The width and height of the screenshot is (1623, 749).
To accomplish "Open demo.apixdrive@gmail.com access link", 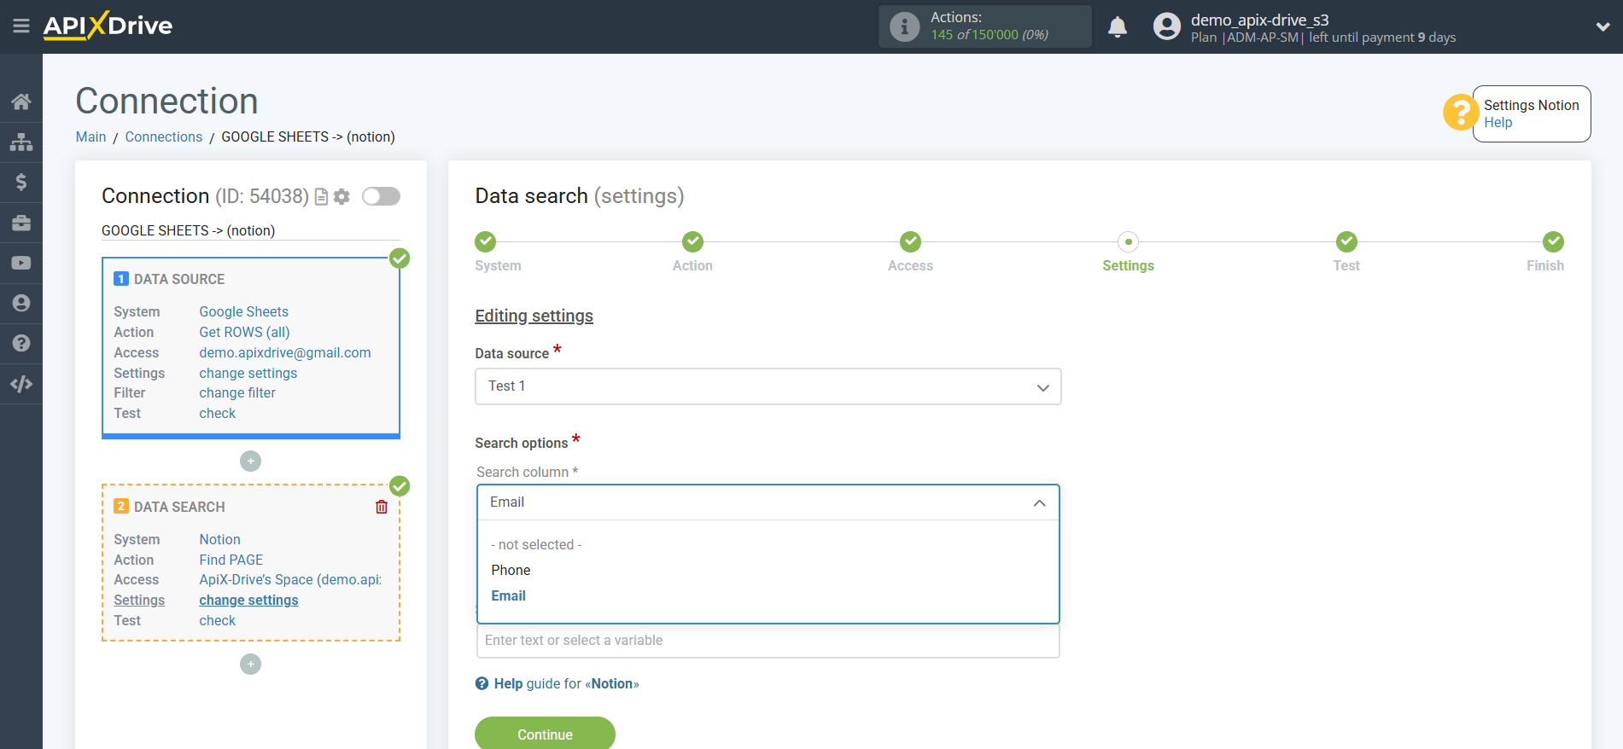I will pos(285,352).
